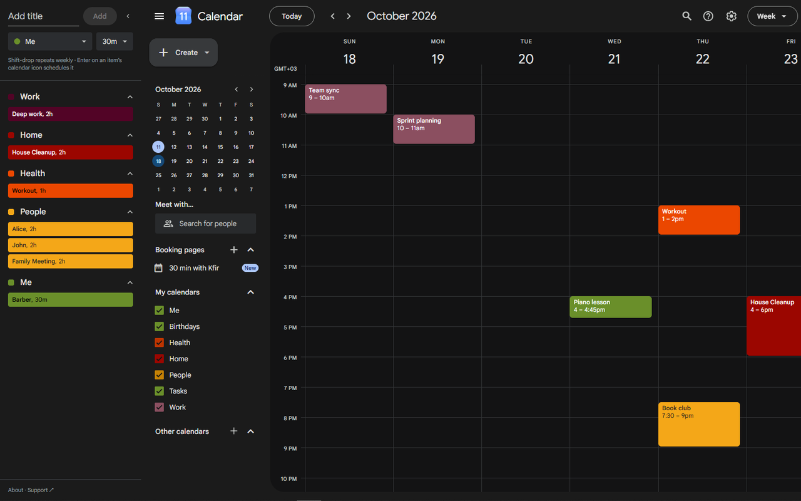Toggle the People calendar checkbox
This screenshot has height=501, width=801.
click(159, 375)
